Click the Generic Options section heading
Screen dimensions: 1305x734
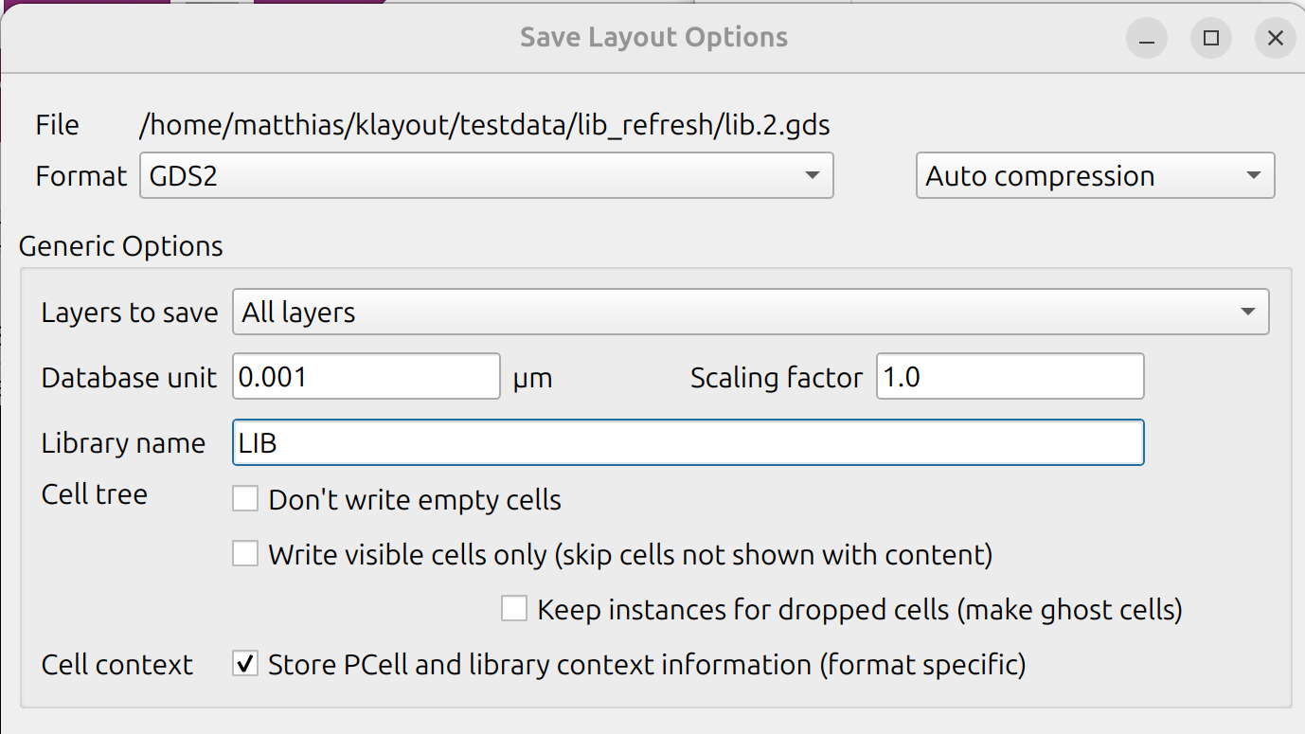pyautogui.click(x=121, y=246)
